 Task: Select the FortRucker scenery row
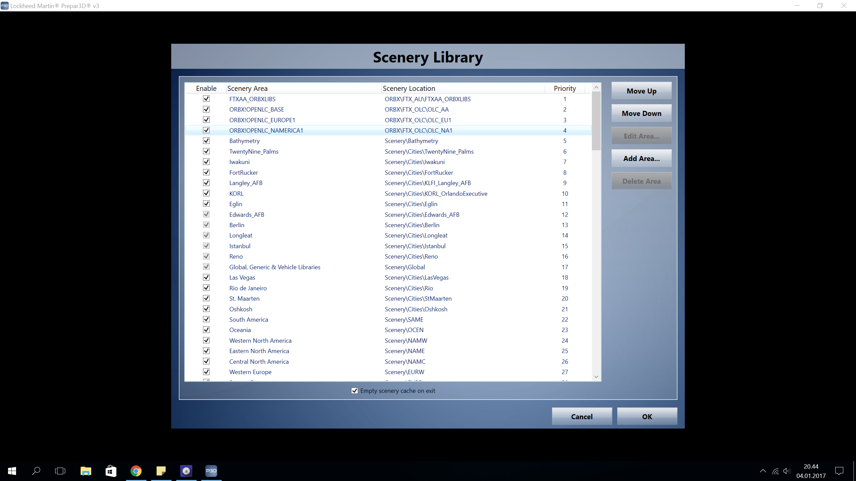click(388, 172)
